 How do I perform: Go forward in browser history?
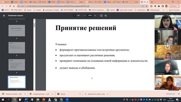6,6
